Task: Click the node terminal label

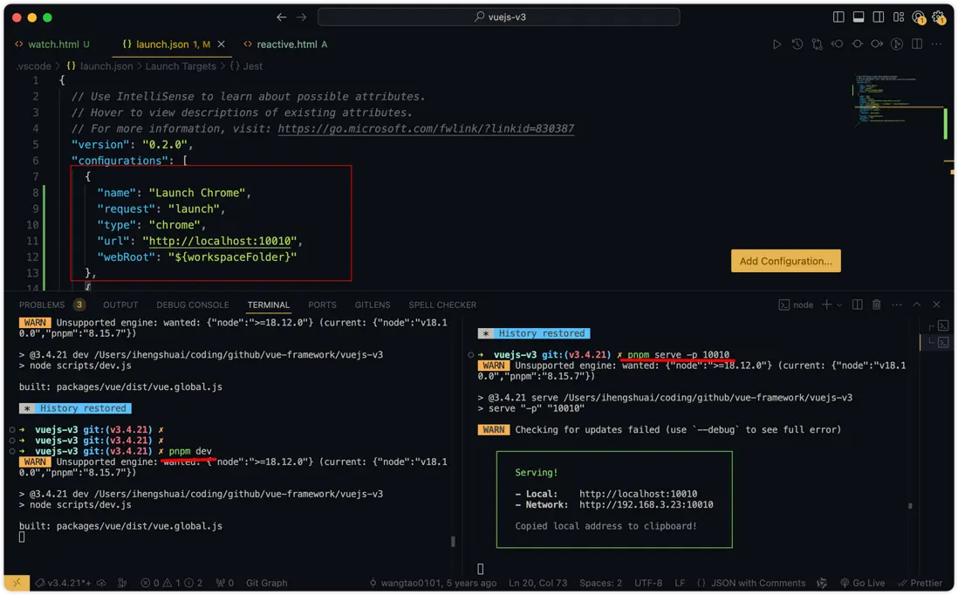Action: click(796, 304)
